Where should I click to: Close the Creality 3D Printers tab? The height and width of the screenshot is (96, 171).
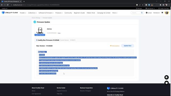[x=21, y=2]
